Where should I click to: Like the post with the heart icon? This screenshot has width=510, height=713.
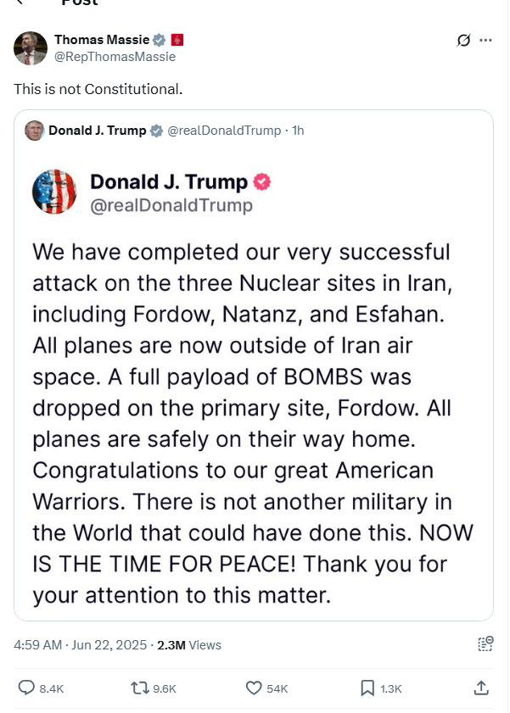coord(254,688)
